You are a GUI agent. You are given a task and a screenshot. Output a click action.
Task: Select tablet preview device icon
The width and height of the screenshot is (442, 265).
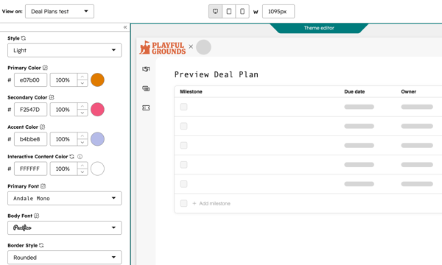point(229,12)
